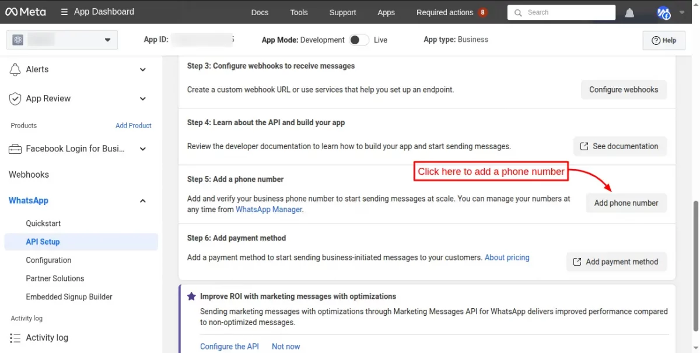The height and width of the screenshot is (353, 700).
Task: Click the Facebook Login briefcase icon
Action: (15, 149)
